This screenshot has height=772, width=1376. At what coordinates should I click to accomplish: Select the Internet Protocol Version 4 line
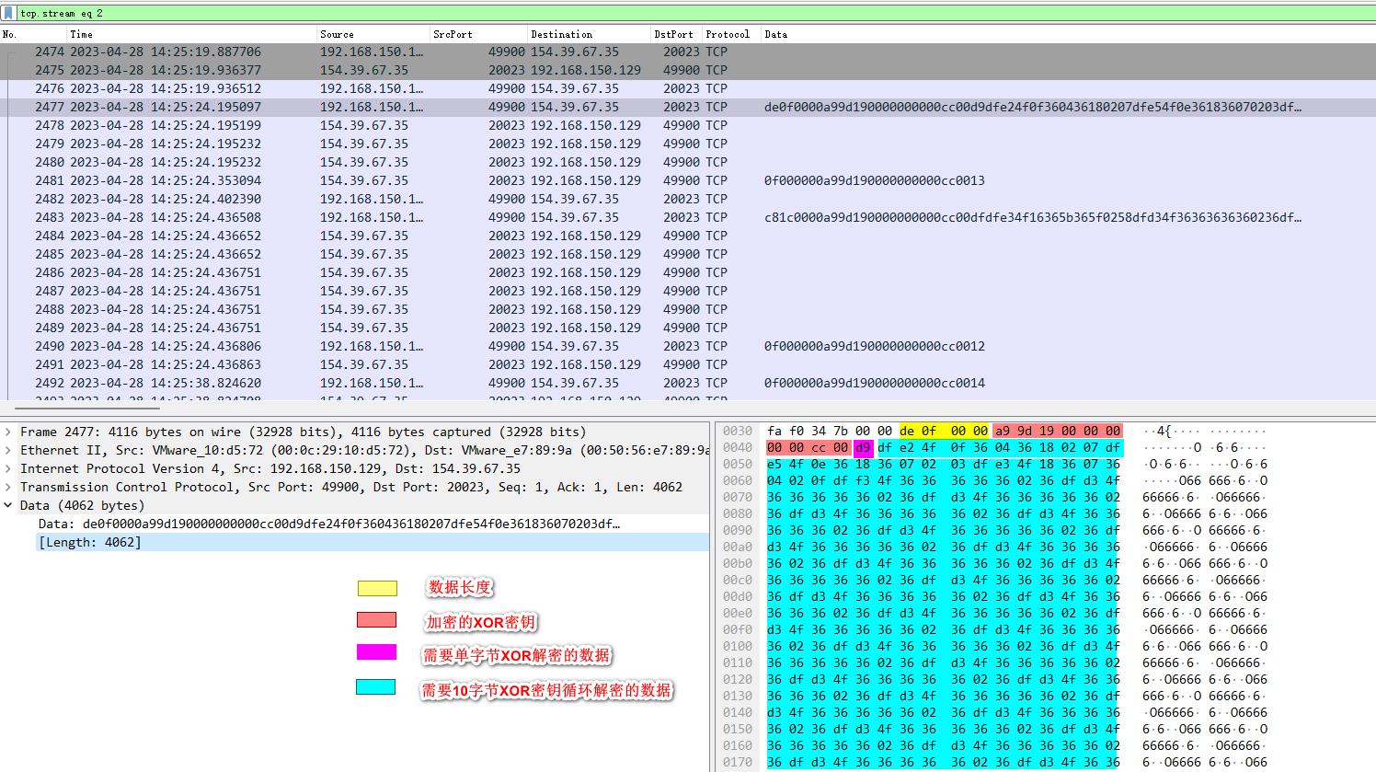(270, 468)
